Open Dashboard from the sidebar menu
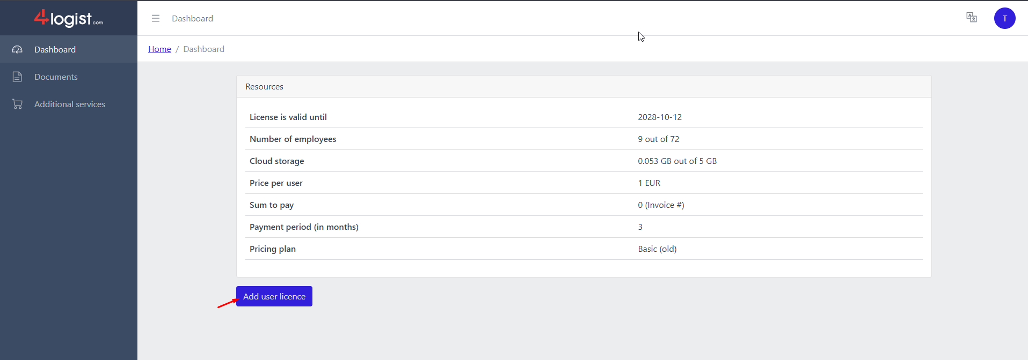Image resolution: width=1028 pixels, height=360 pixels. (55, 49)
